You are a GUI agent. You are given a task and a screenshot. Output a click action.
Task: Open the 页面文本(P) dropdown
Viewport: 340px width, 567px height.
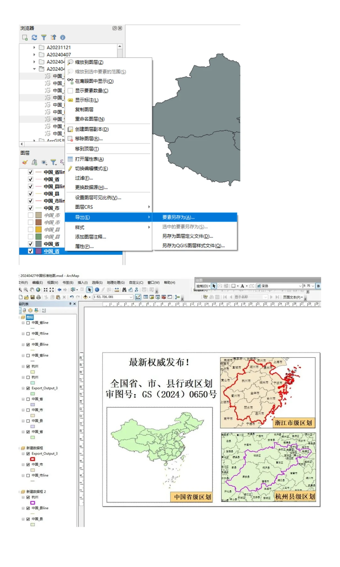[293, 297]
